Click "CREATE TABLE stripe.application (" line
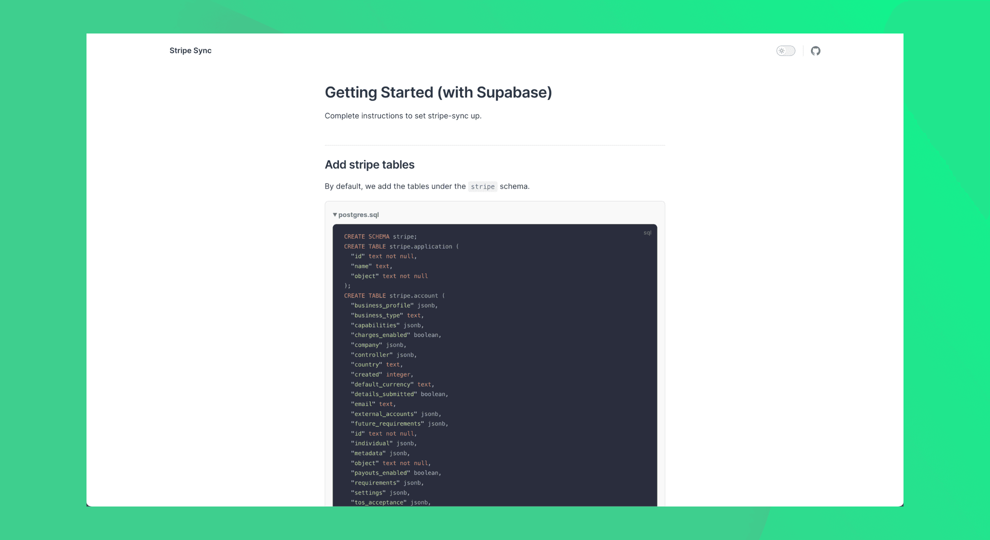This screenshot has width=990, height=540. coord(401,246)
